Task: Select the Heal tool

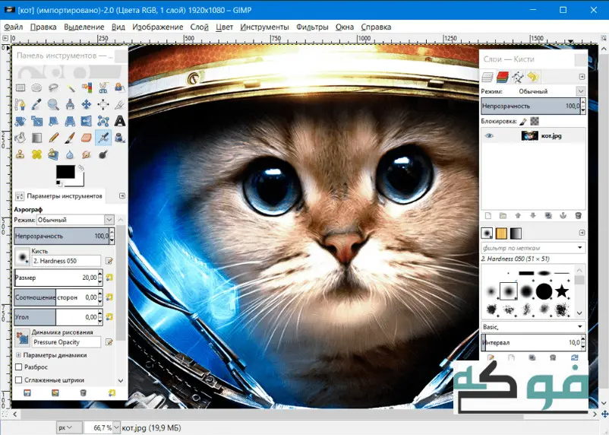Action: [x=37, y=154]
